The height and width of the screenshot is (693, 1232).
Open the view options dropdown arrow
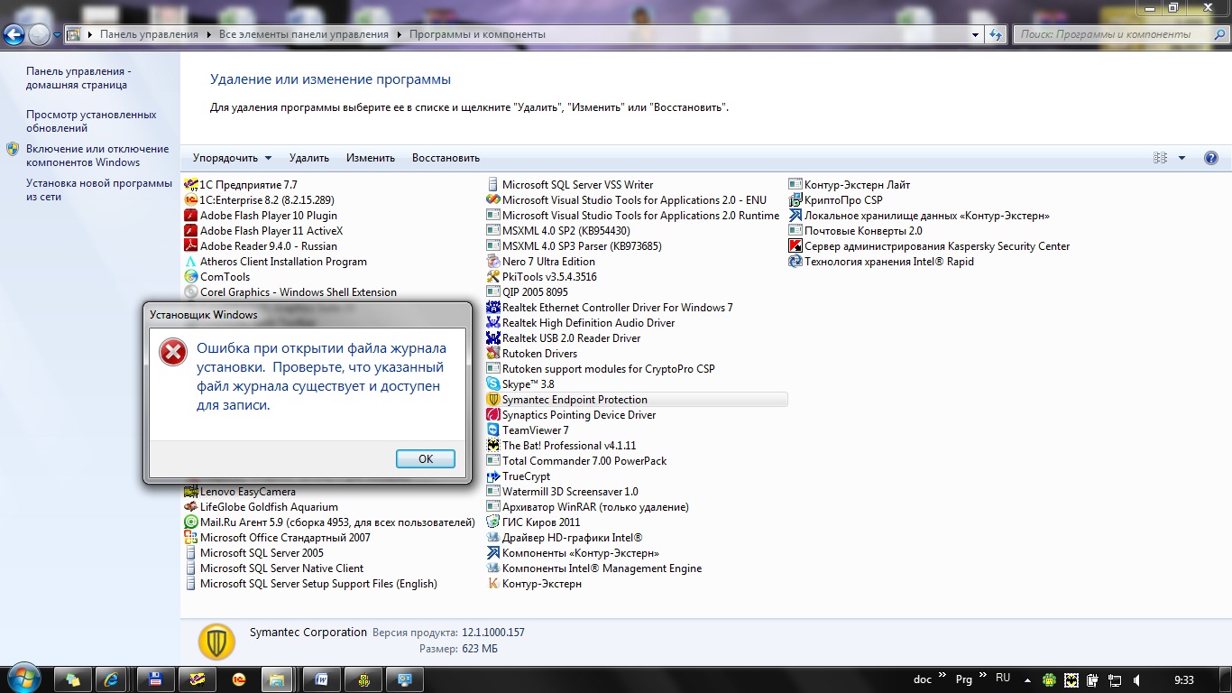(x=1182, y=158)
